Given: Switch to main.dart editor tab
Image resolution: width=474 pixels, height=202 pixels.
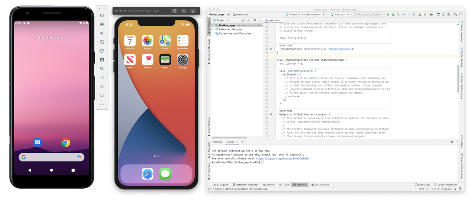Looking at the screenshot, I should tap(274, 20).
